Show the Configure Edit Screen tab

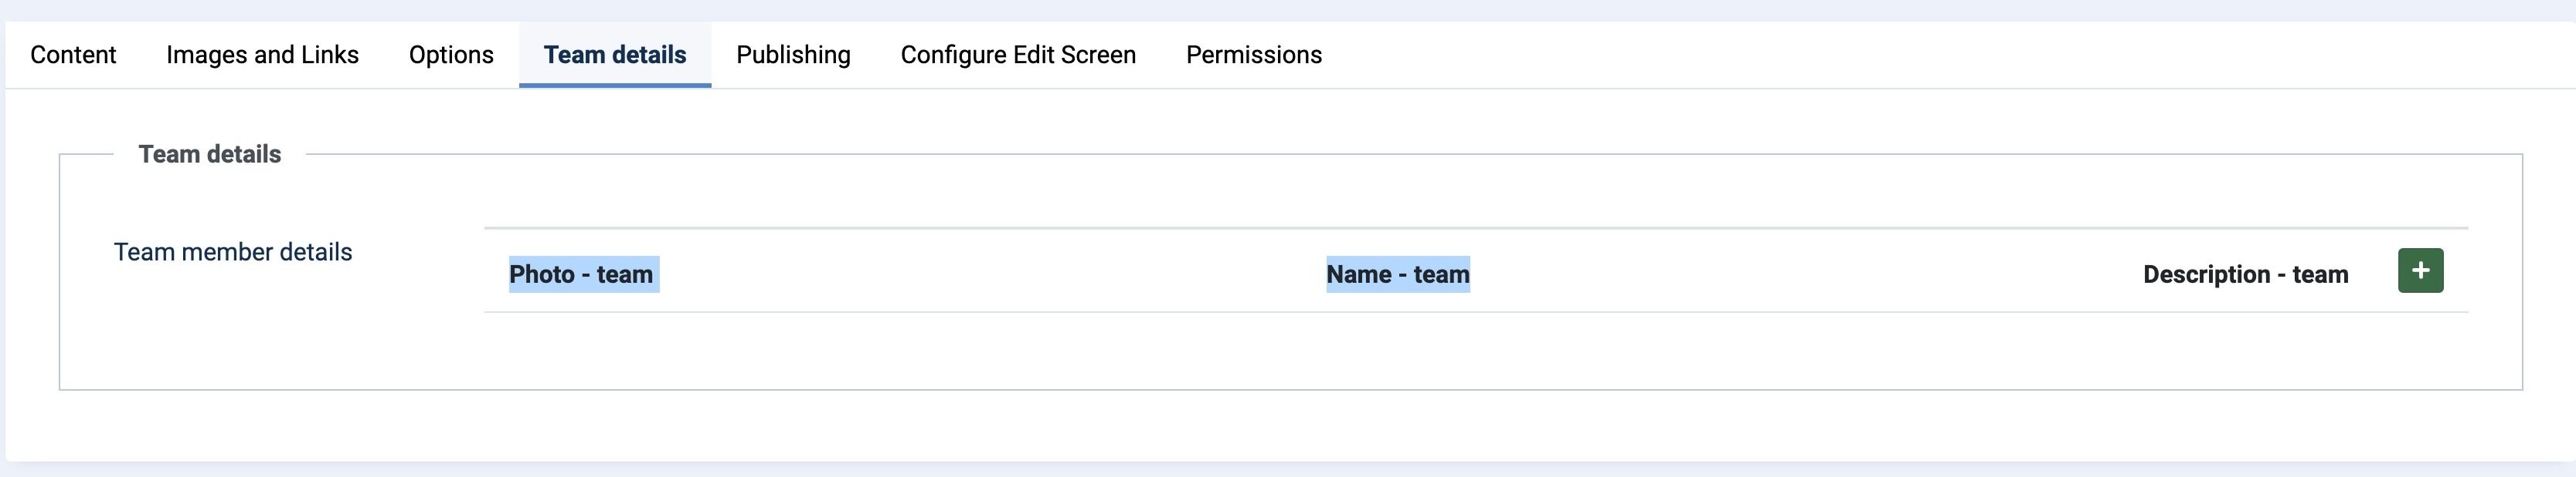[x=1018, y=55]
